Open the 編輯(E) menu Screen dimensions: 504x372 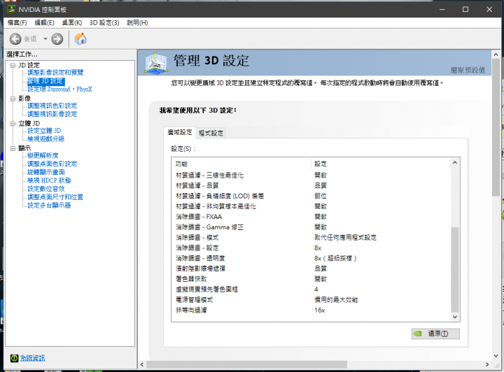[x=44, y=23]
